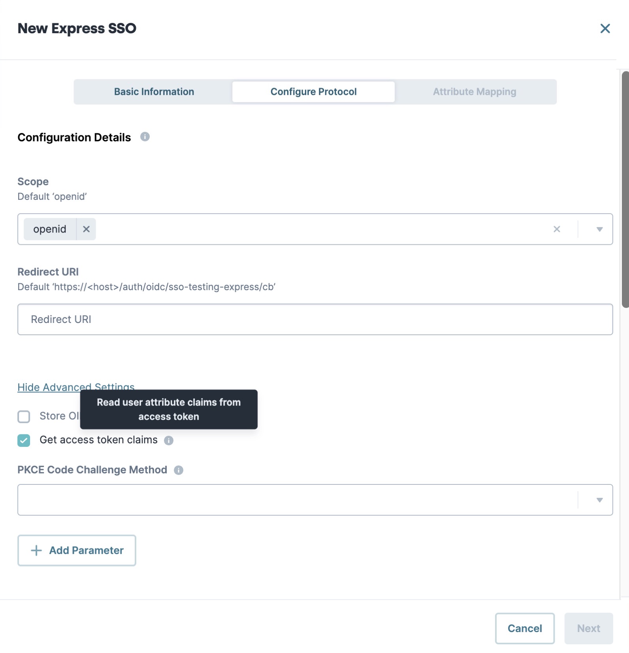Click the dialog's vertical scrollbar
Screen dimensions: 629x653
(625, 190)
